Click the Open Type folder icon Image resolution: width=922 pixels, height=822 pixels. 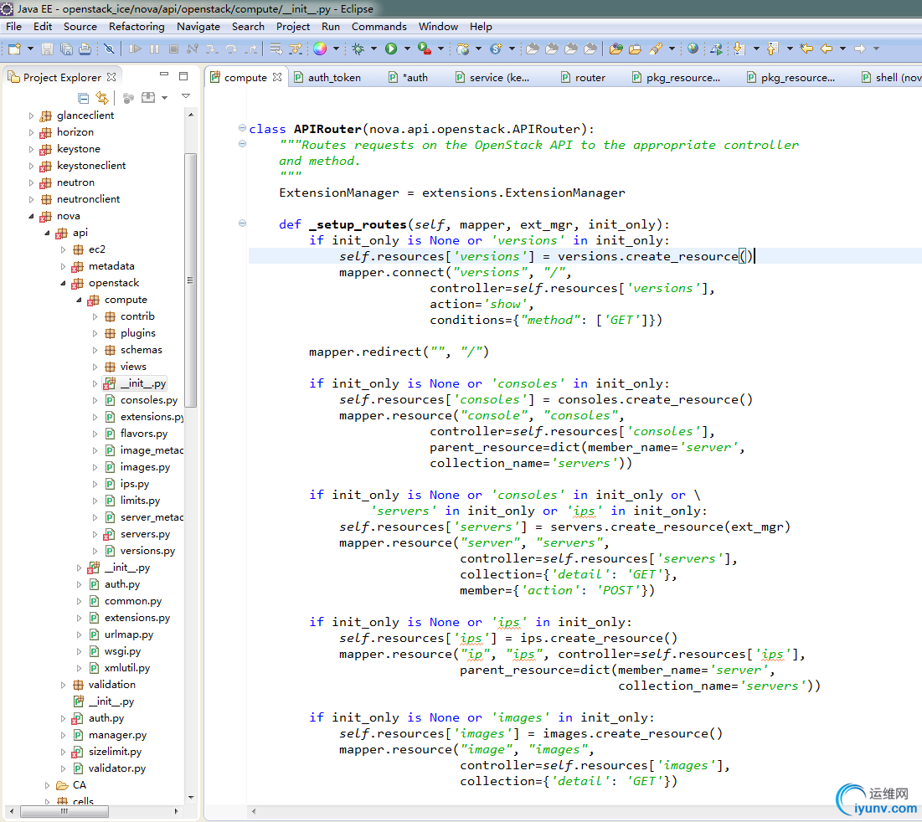[x=616, y=49]
